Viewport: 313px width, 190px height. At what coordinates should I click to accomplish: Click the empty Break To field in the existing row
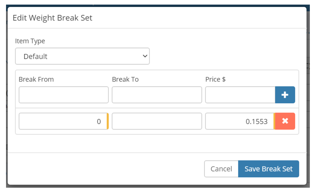[157, 121]
